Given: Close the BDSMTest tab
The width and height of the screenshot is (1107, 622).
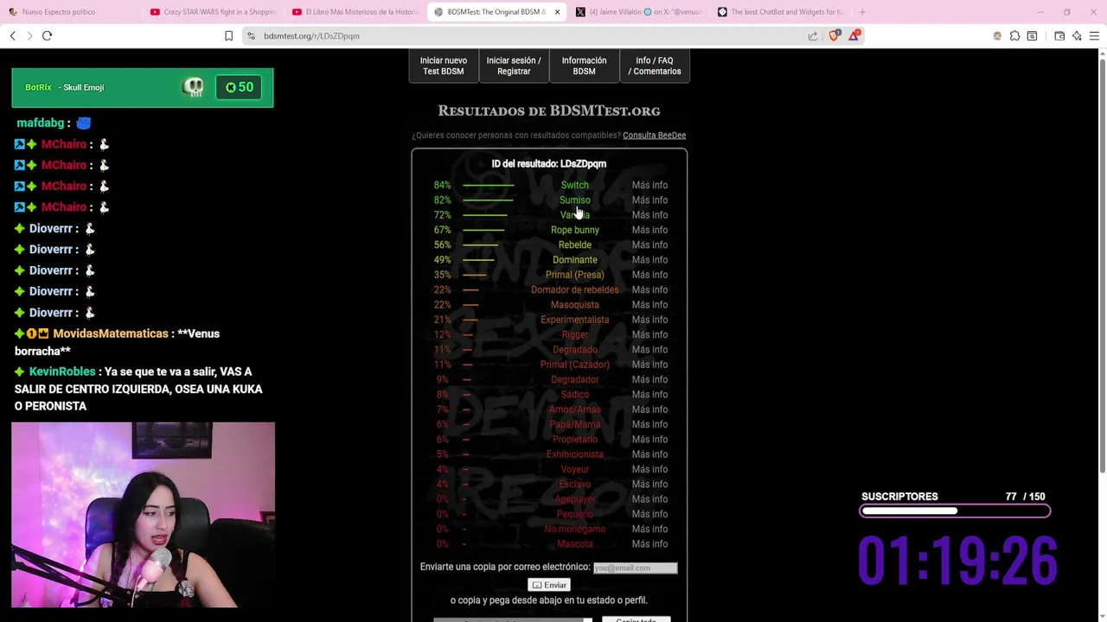Looking at the screenshot, I should click(557, 12).
